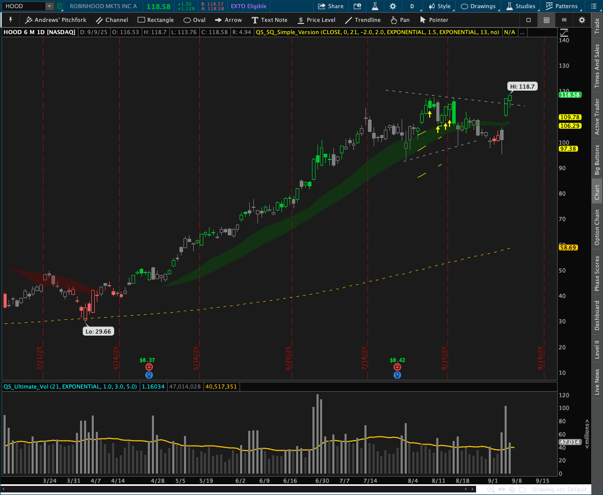Click the lightbulb icon under $0.42
Screen dimensions: 603x495
tap(397, 375)
